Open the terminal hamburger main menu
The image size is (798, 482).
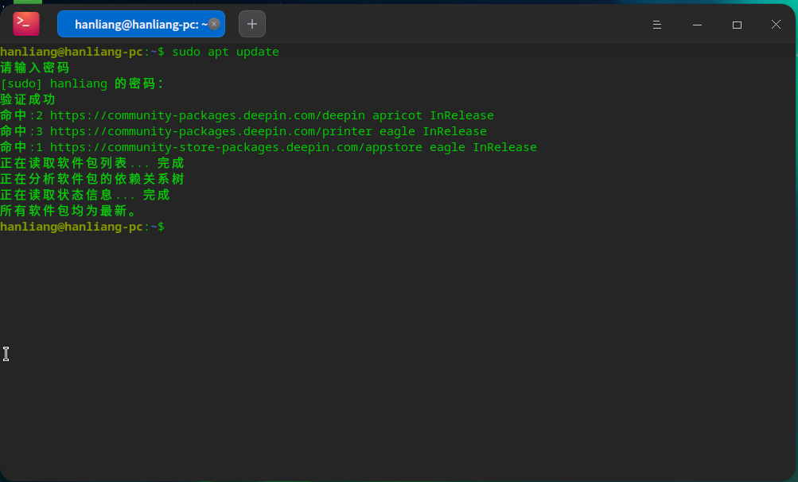(x=657, y=25)
